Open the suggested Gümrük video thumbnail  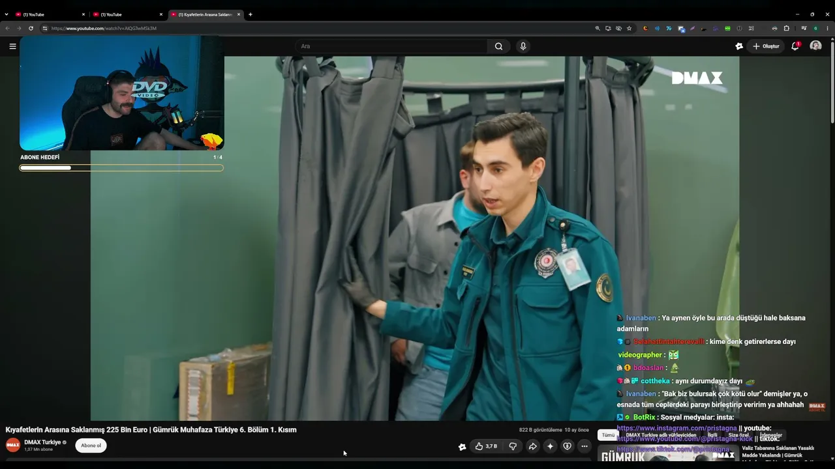click(669, 453)
